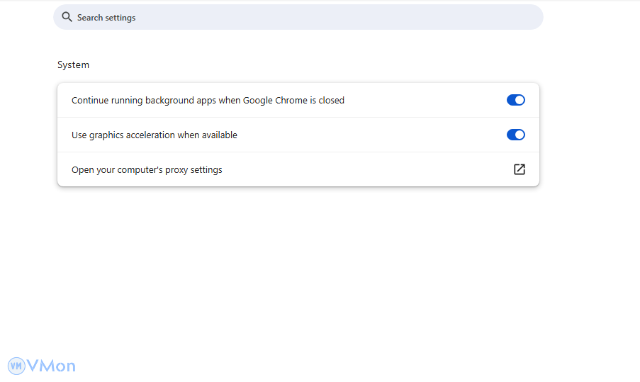This screenshot has height=382, width=640.
Task: Click the blue track of the graphics acceleration toggle
Action: coord(511,135)
